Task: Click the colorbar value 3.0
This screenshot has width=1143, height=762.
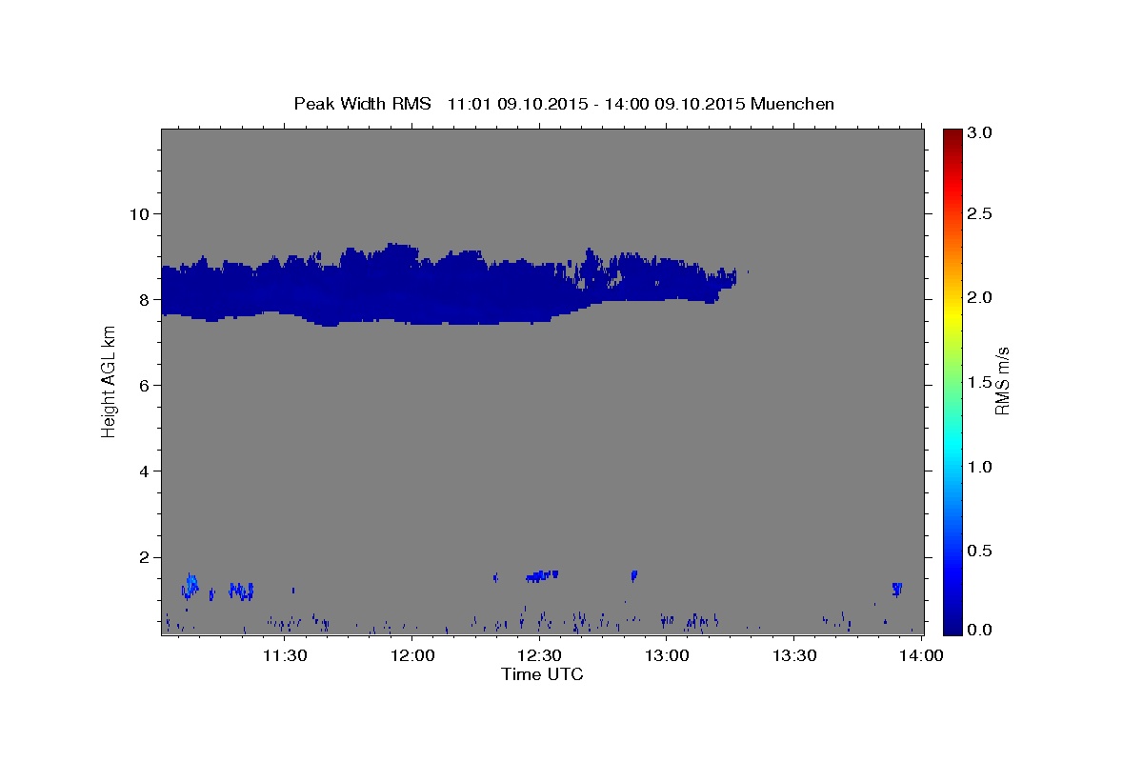Action: [982, 132]
